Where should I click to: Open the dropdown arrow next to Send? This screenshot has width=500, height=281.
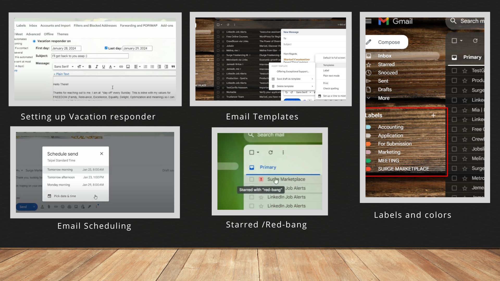(x=34, y=207)
